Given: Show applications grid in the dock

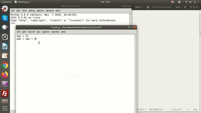Looking at the screenshot, I should click(x=5, y=108).
